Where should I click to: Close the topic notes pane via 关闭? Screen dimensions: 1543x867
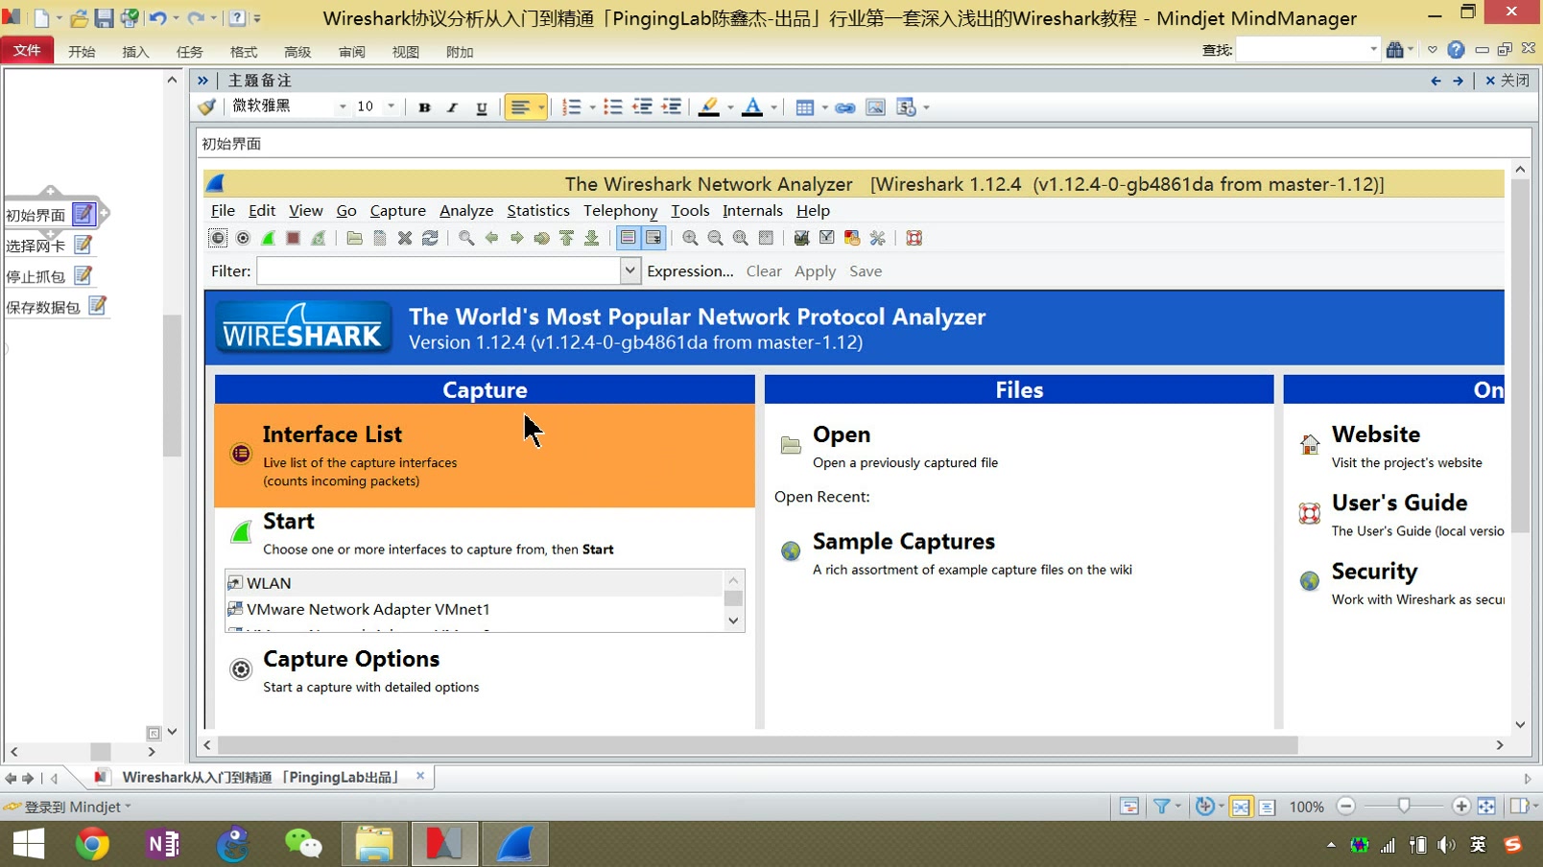pos(1507,81)
